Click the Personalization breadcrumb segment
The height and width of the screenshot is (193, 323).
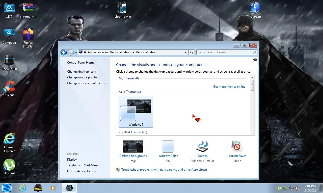[x=146, y=52]
